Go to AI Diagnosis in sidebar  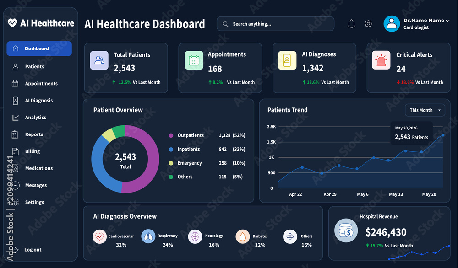(x=39, y=100)
